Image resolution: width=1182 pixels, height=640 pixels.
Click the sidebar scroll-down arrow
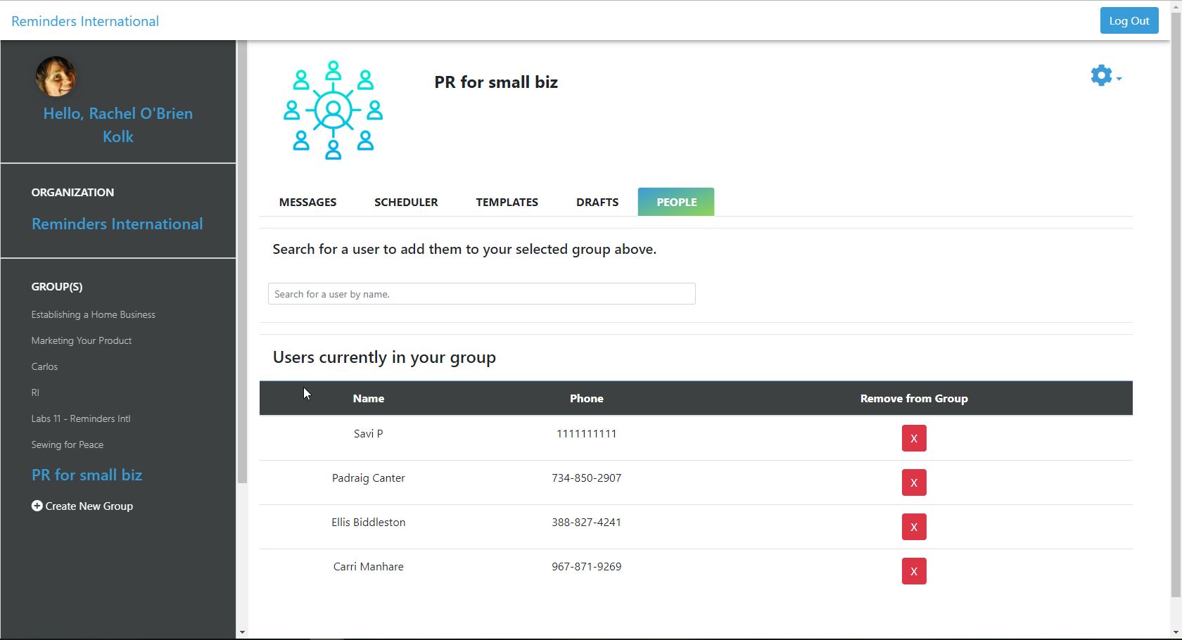coord(242,632)
